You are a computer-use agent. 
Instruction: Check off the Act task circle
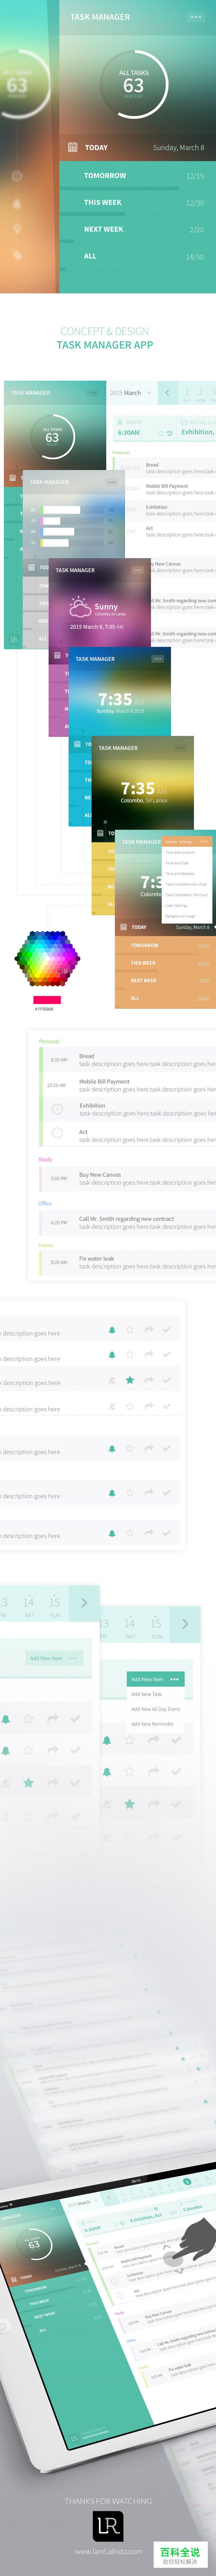click(57, 1133)
